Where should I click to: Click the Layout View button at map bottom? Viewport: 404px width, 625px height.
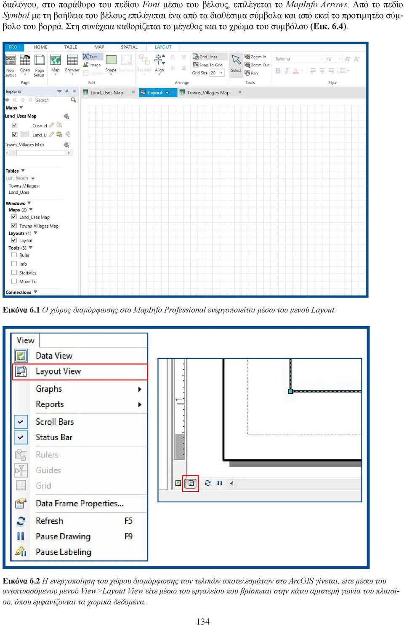[191, 483]
